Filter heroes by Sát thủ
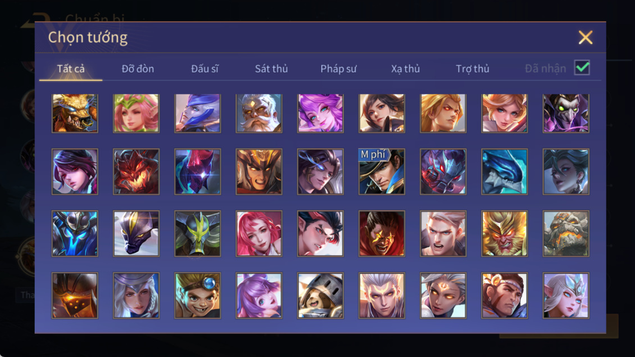Screen dimensions: 635x357 coord(271,69)
